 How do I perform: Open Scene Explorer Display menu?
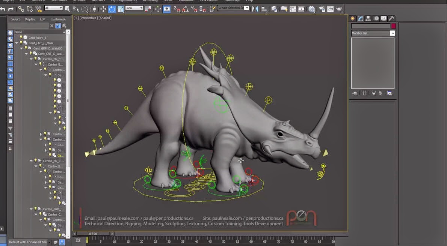point(30,19)
